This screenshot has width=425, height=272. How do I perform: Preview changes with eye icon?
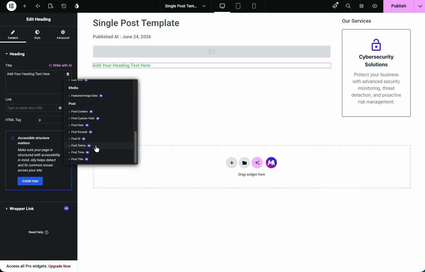pos(375,6)
